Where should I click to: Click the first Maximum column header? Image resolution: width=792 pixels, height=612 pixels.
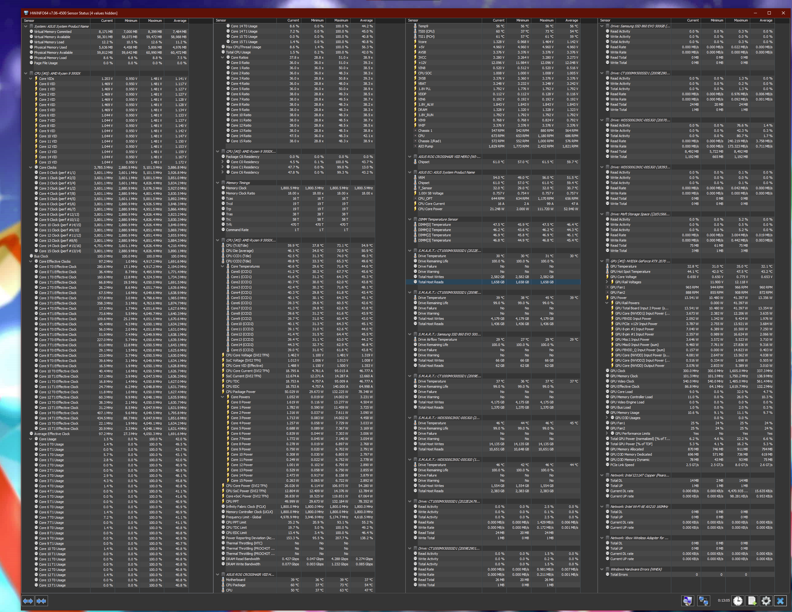coord(155,21)
